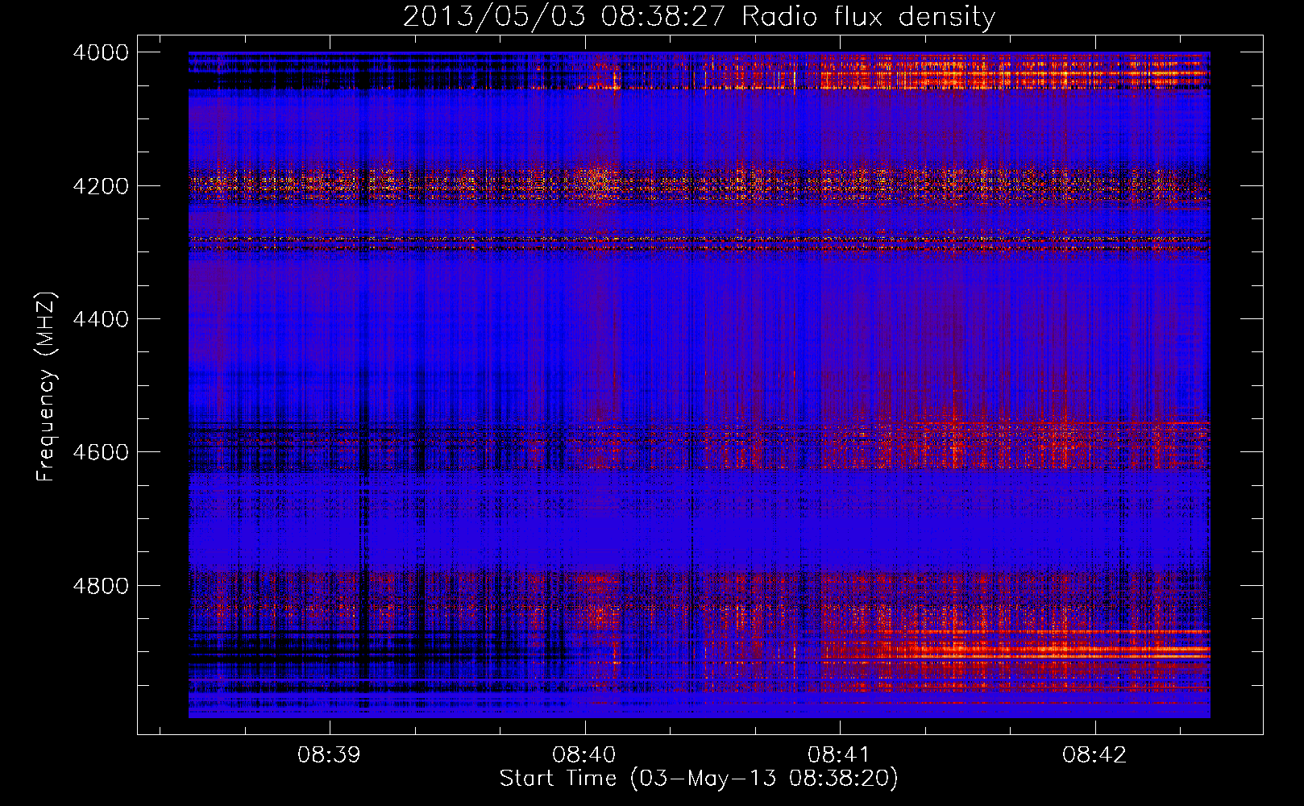Click the "Frequency (MHZ)" axis title

47,386
